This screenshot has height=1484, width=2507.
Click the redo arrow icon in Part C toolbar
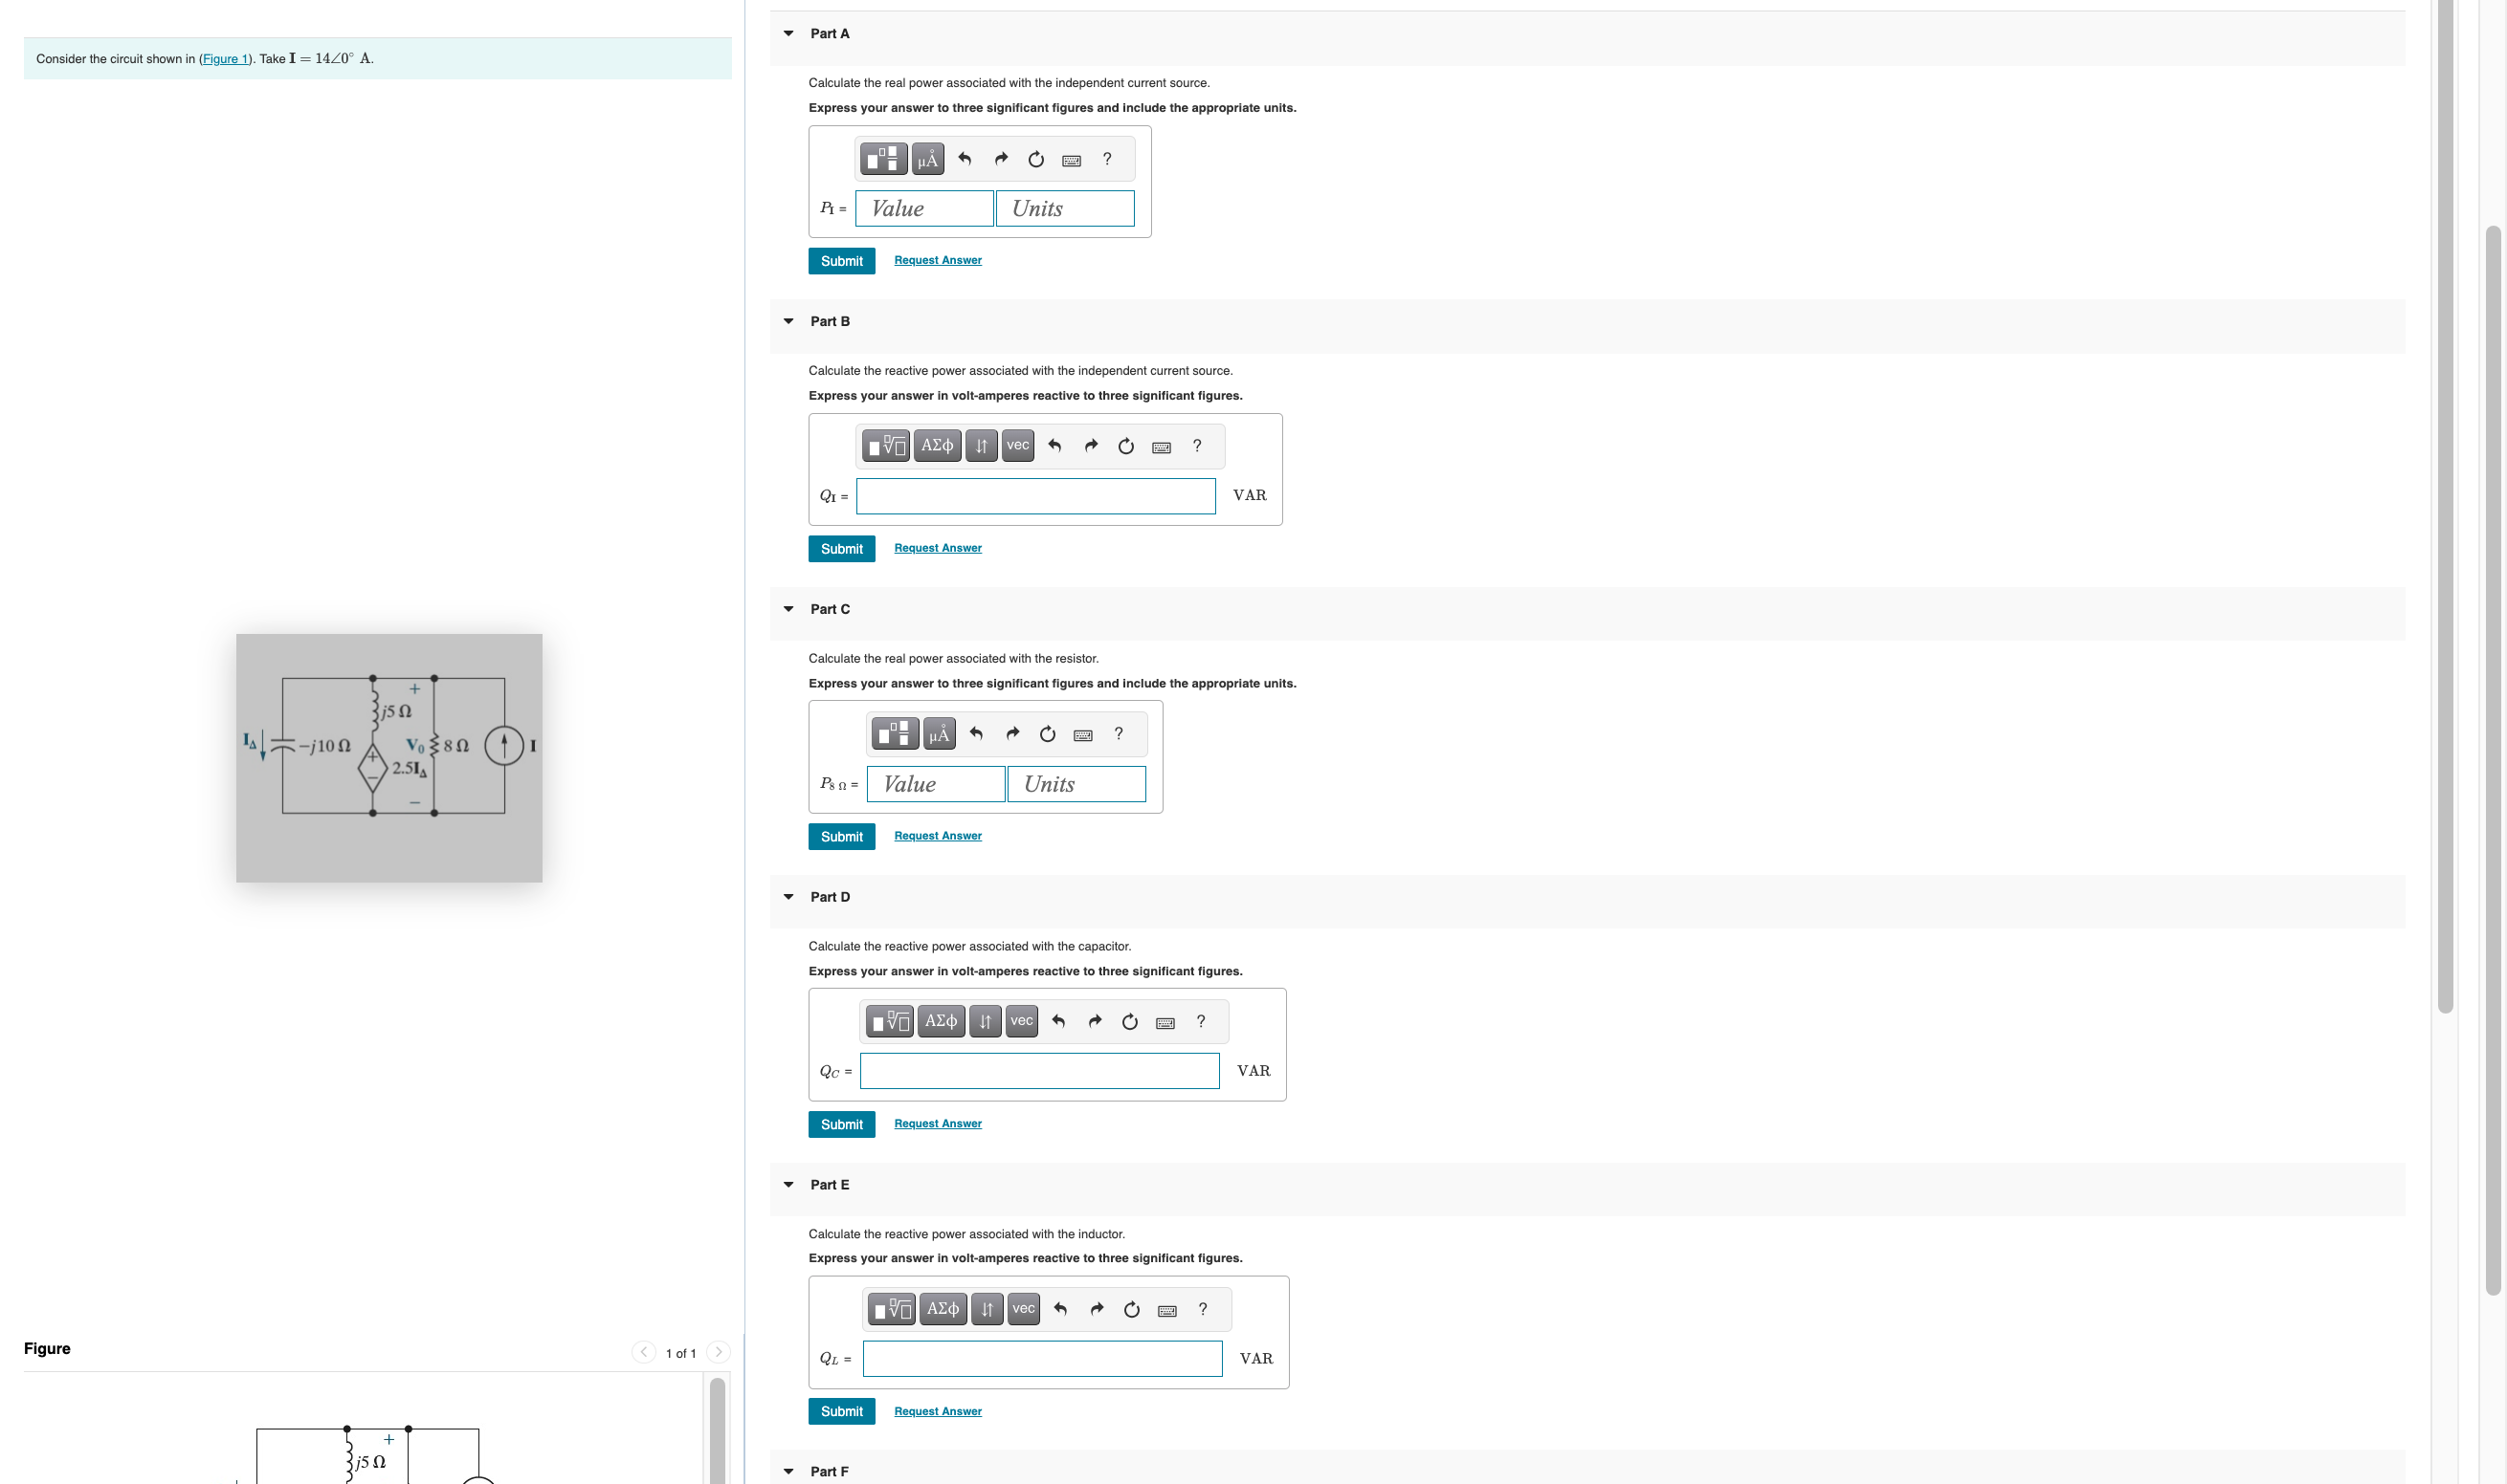pyautogui.click(x=1011, y=733)
